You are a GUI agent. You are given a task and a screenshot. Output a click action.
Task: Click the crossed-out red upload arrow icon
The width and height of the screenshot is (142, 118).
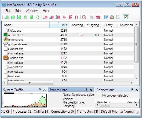click(64, 17)
